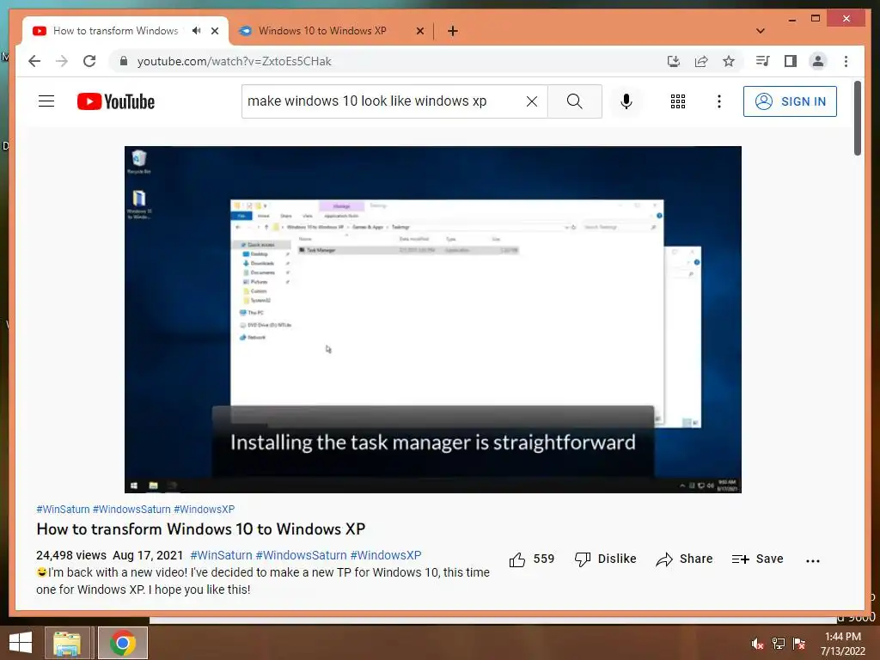Open YouTube apps grid
The image size is (880, 660).
tap(678, 101)
